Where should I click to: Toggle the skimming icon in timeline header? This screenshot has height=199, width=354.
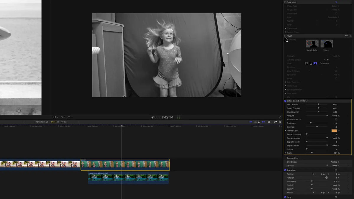pyautogui.click(x=251, y=122)
